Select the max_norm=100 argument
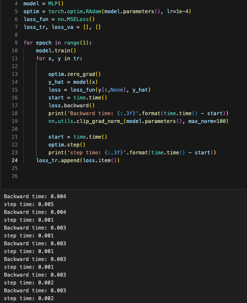This screenshot has height=303, width=247. coord(209,121)
